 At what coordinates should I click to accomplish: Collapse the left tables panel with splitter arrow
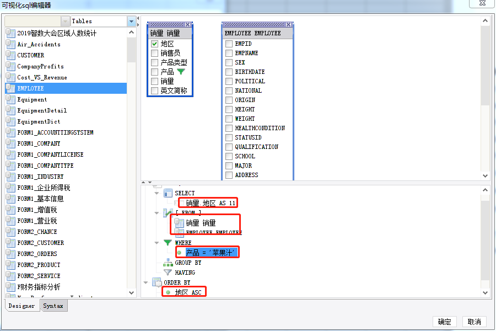pos(138,18)
